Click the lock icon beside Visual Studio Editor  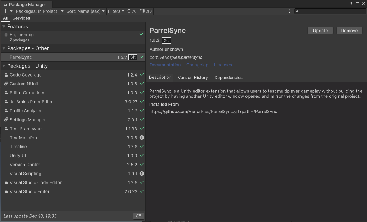click(6, 191)
